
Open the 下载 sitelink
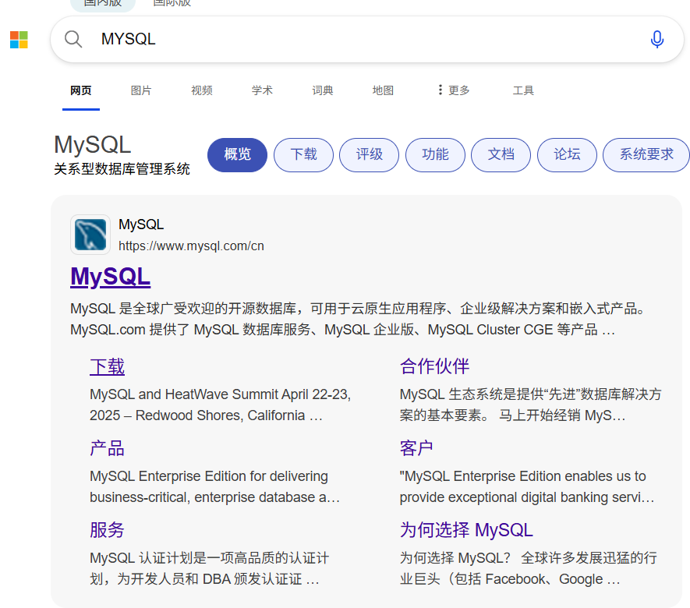(x=108, y=366)
